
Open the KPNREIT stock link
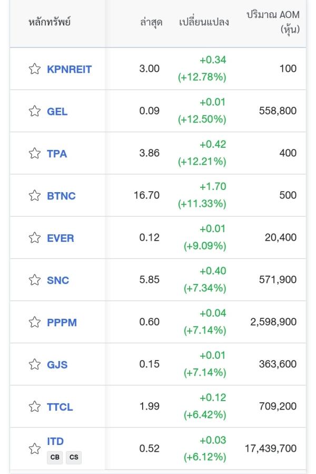[69, 69]
